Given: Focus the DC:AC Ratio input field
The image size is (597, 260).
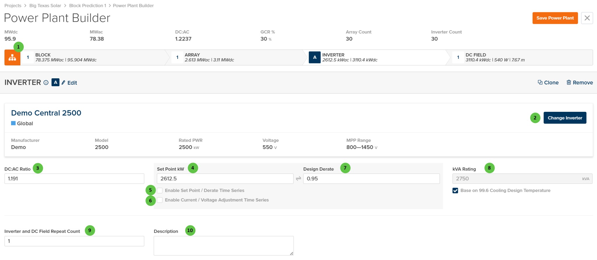Looking at the screenshot, I should pyautogui.click(x=74, y=178).
